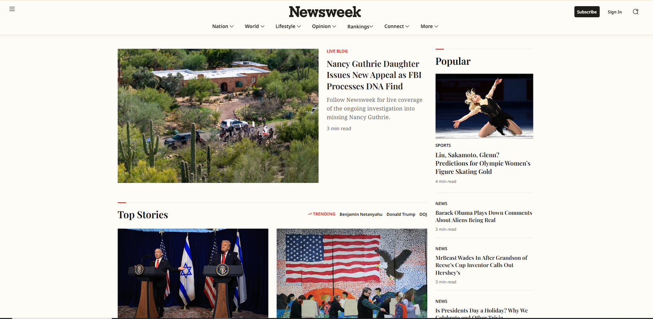Click the SPORTS category label
The width and height of the screenshot is (653, 319).
click(443, 145)
